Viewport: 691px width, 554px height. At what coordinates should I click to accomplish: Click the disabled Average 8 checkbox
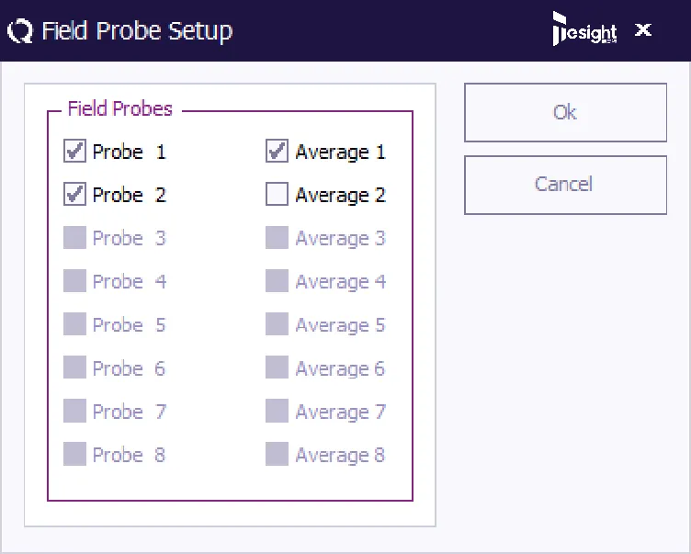coord(277,455)
